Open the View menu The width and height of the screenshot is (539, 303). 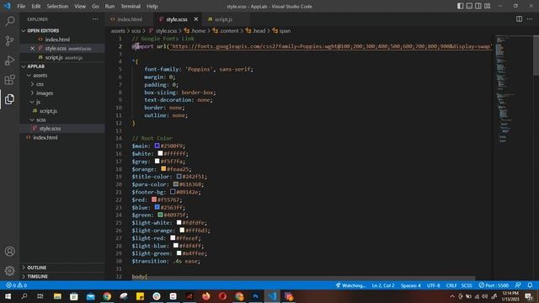coord(80,6)
